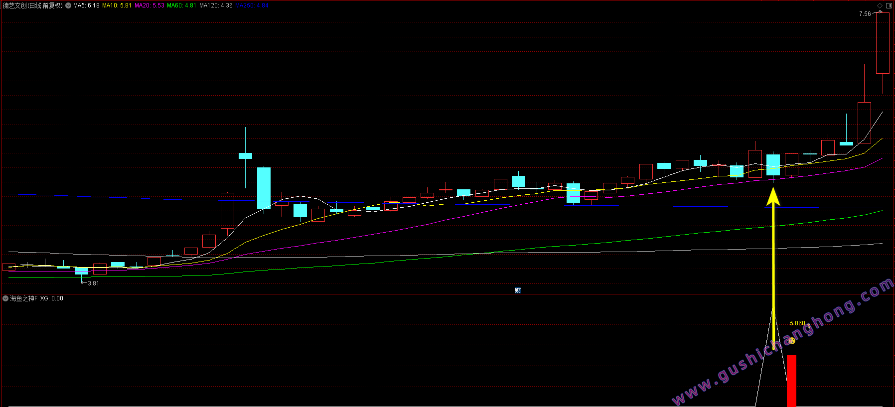Open the 海鱼之神F indicator dropdown arrow
895x407 pixels.
(5, 298)
